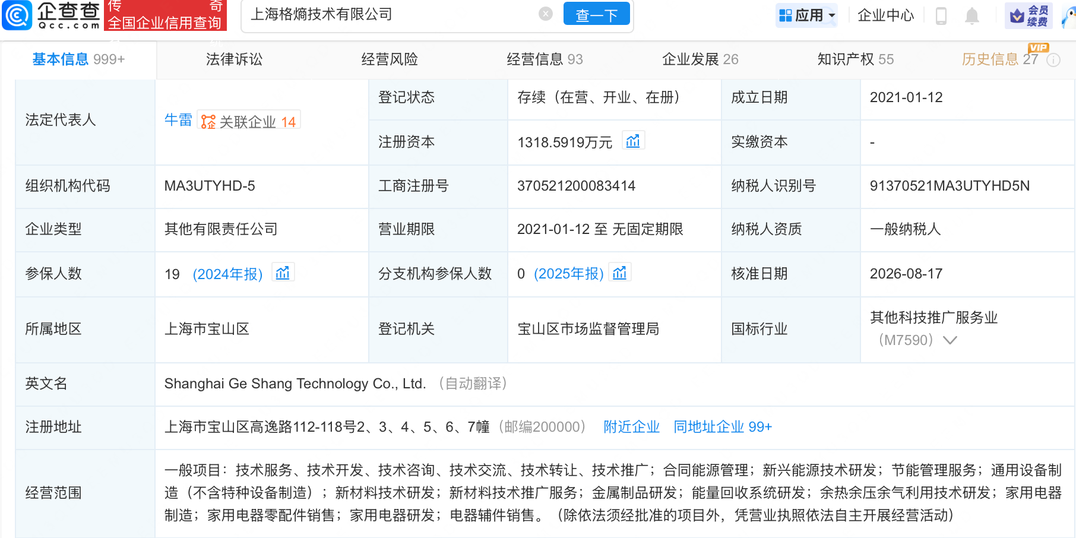Open 历史信息 27 VIP tab
The image size is (1076, 538).
click(1000, 59)
